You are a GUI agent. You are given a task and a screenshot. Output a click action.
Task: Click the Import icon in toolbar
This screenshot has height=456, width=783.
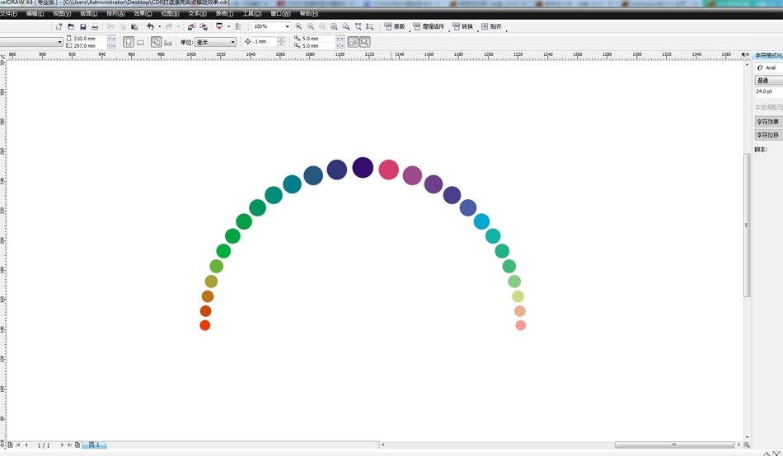[191, 26]
